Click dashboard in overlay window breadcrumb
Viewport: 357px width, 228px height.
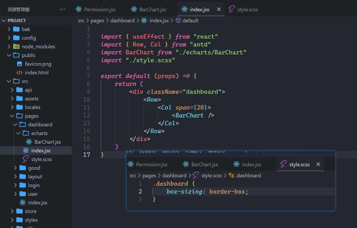click(174, 175)
